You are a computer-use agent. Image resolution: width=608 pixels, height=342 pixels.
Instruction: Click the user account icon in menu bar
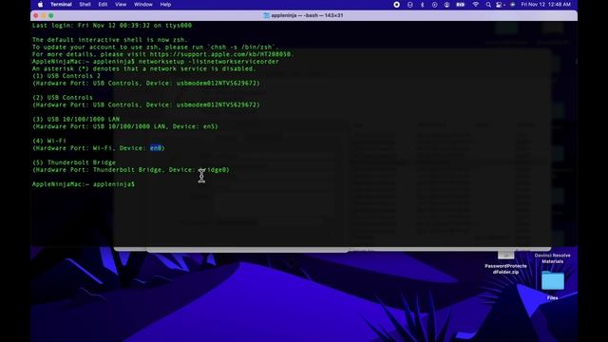tap(447, 5)
